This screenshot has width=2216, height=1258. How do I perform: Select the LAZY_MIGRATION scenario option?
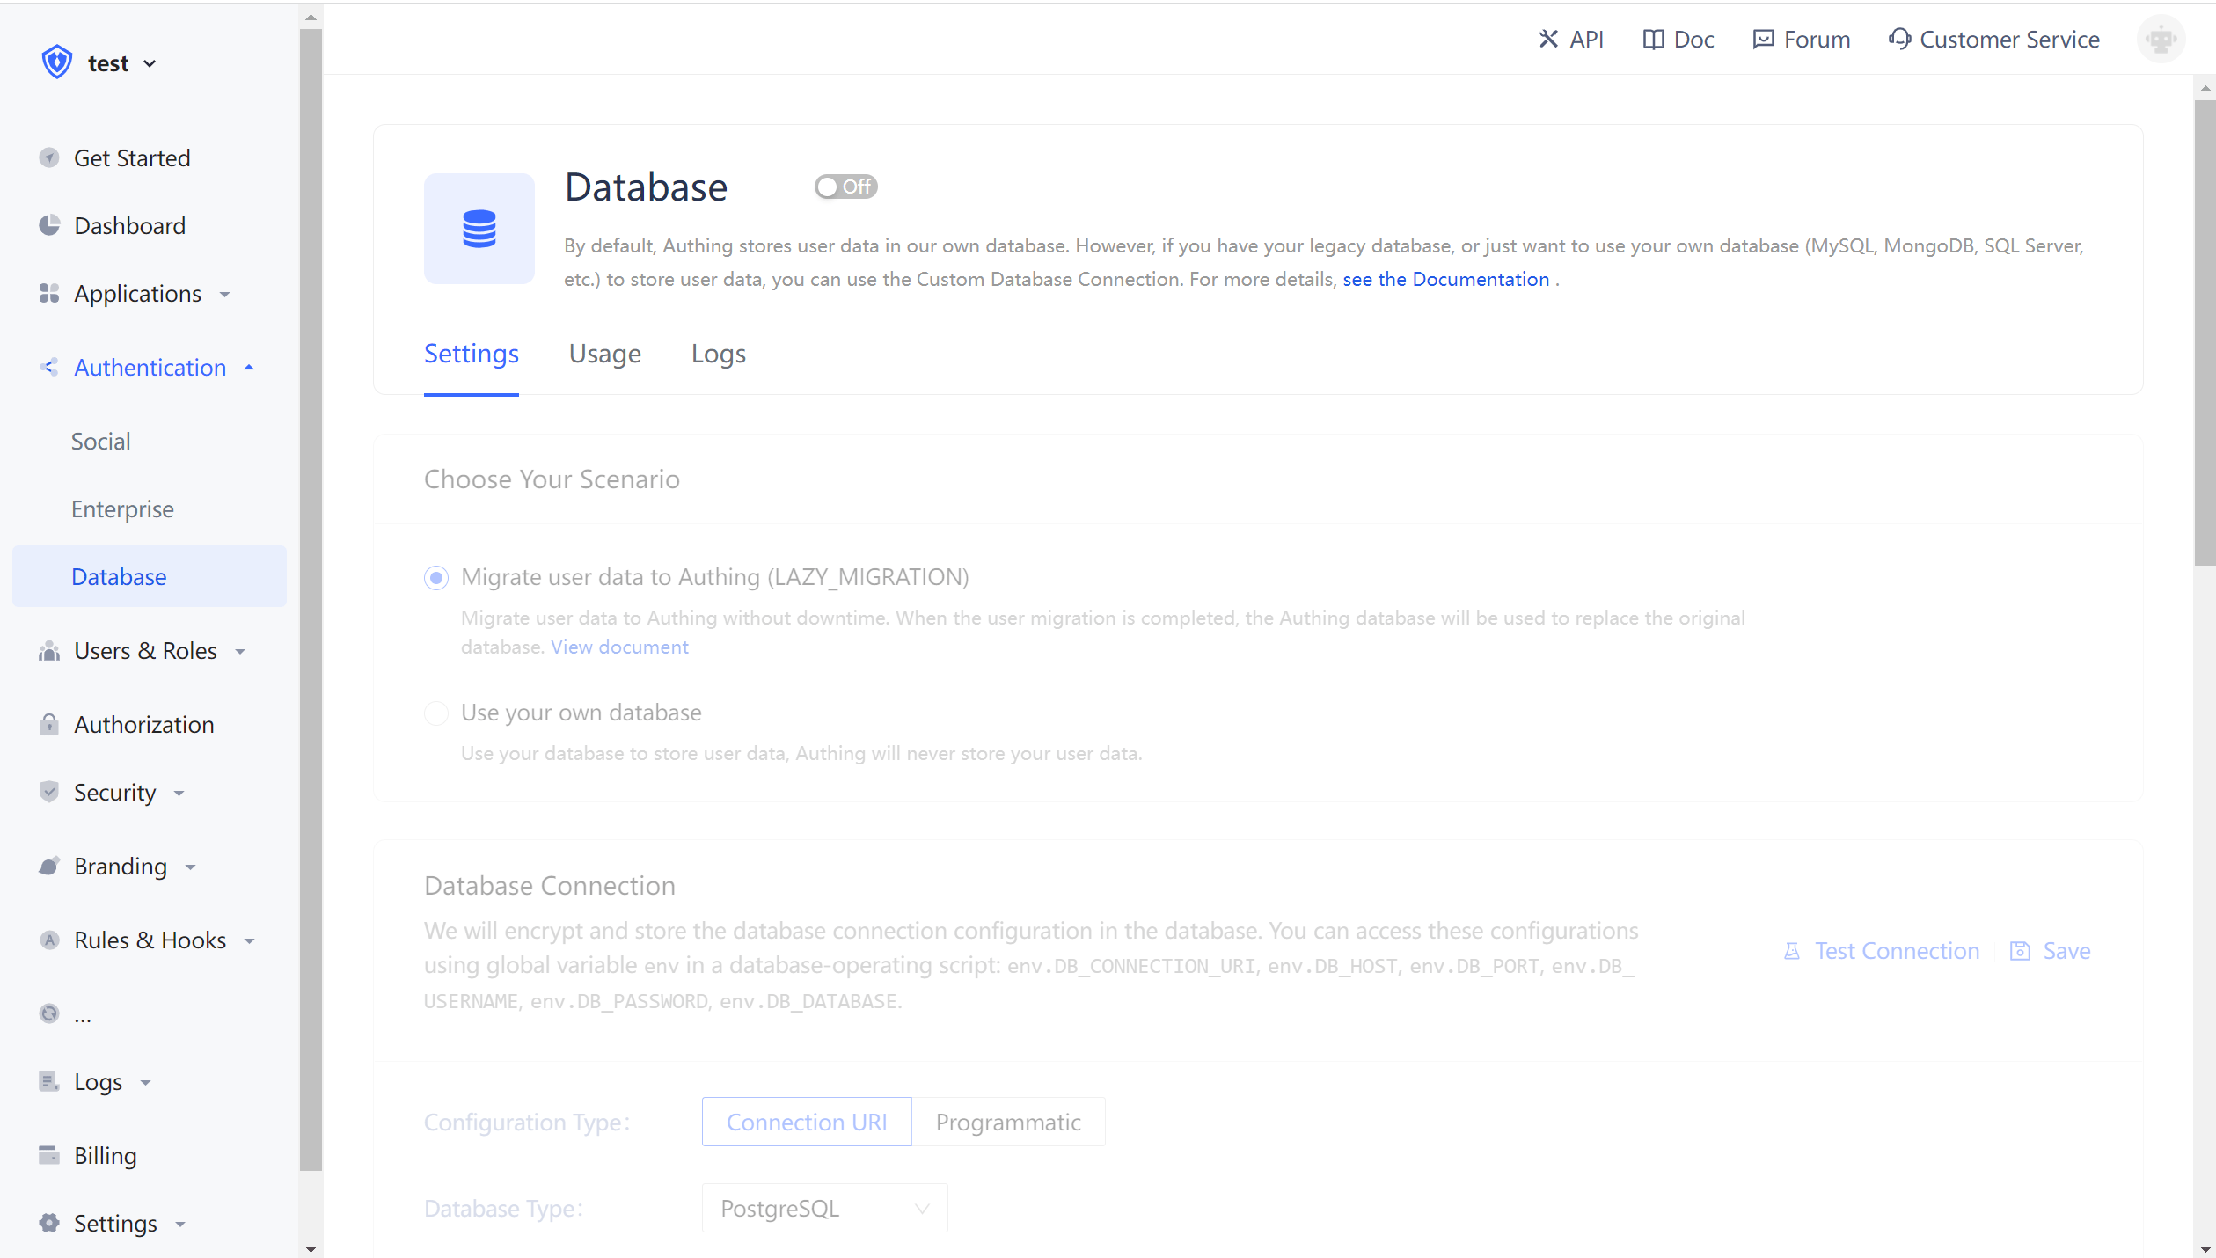tap(435, 578)
